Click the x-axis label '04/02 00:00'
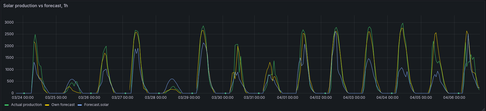This screenshot has width=486, height=111. (321, 98)
